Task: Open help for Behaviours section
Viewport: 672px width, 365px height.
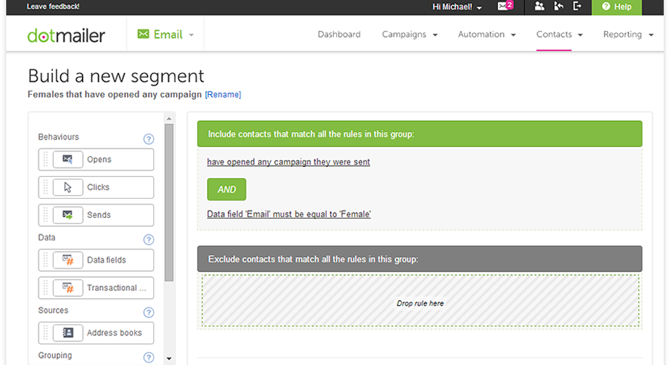Action: tap(149, 139)
